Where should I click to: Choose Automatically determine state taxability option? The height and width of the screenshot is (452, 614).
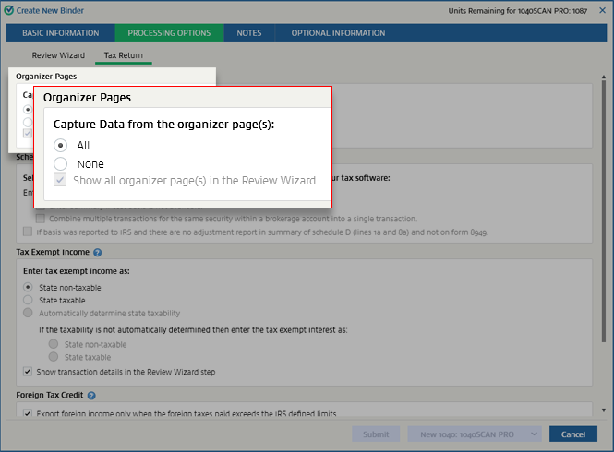(x=29, y=313)
